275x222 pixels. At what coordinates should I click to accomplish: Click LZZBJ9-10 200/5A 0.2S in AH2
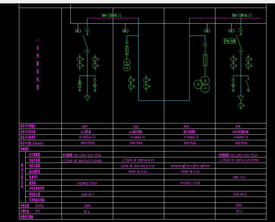[138, 160]
